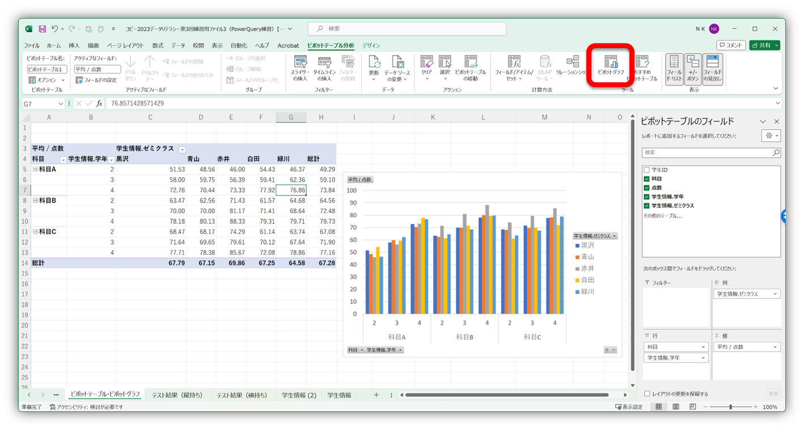Click the 検索 field search box in pane
Image resolution: width=804 pixels, height=430 pixels.
[x=711, y=152]
